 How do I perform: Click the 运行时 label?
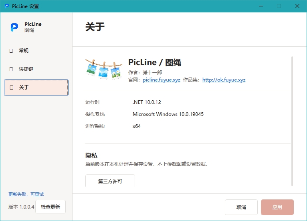pos(93,102)
